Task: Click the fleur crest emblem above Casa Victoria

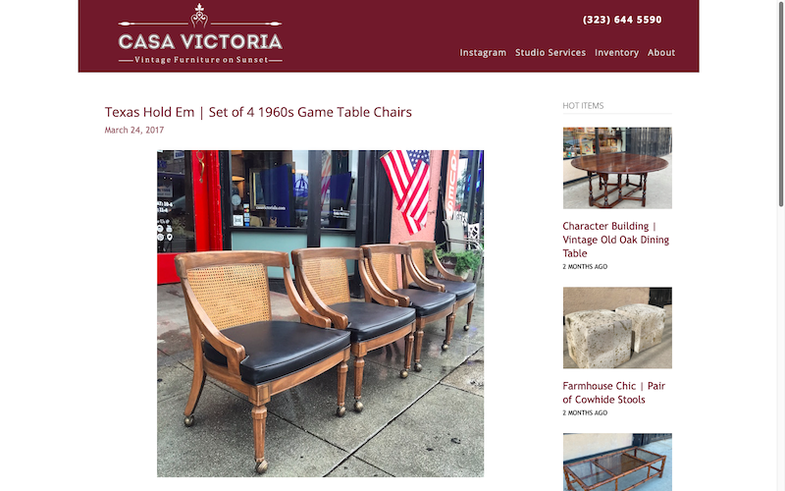Action: point(199,16)
